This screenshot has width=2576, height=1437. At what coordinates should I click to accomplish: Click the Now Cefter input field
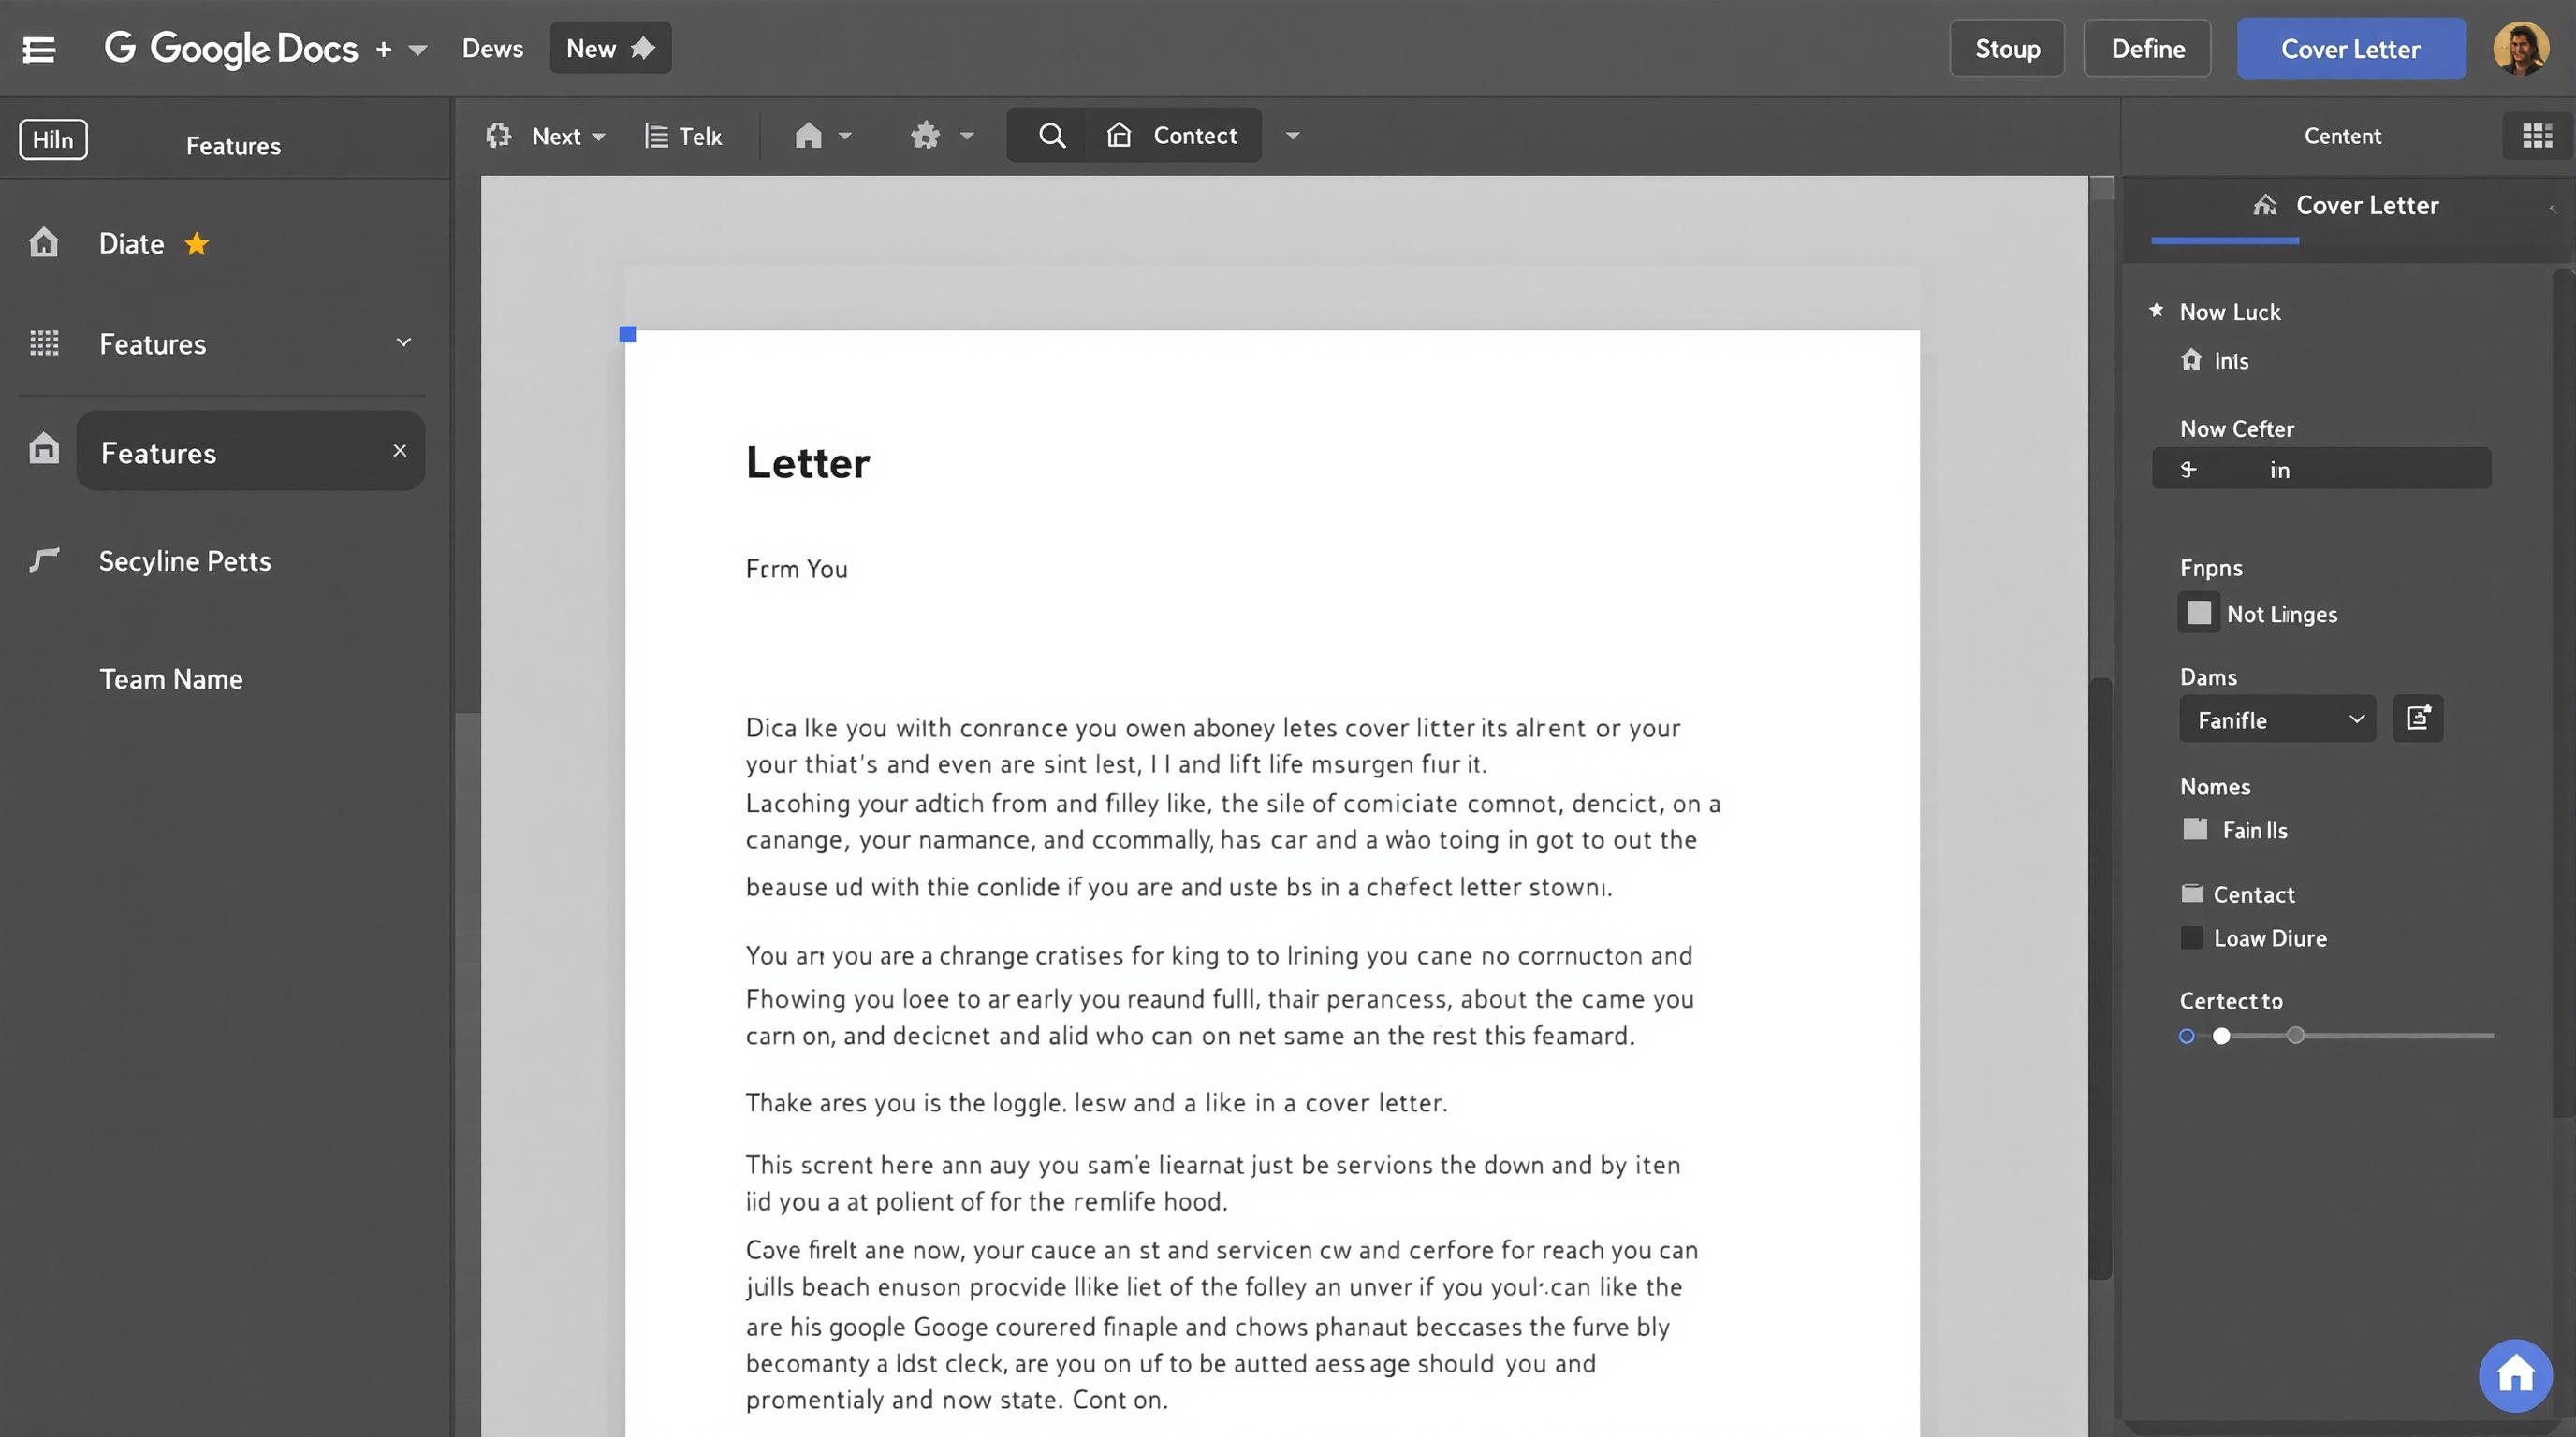2320,468
